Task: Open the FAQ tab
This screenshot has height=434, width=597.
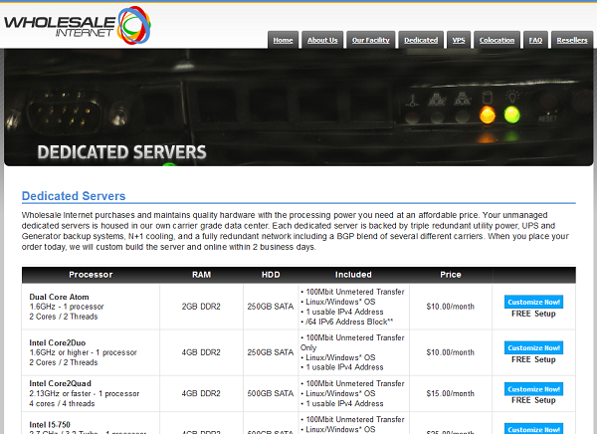Action: pyautogui.click(x=535, y=40)
